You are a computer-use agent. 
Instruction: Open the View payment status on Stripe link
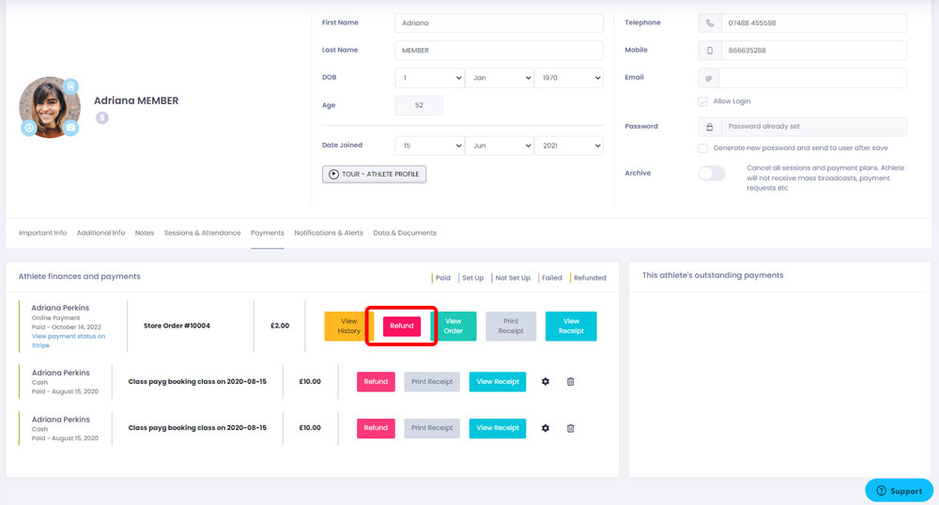pyautogui.click(x=69, y=340)
